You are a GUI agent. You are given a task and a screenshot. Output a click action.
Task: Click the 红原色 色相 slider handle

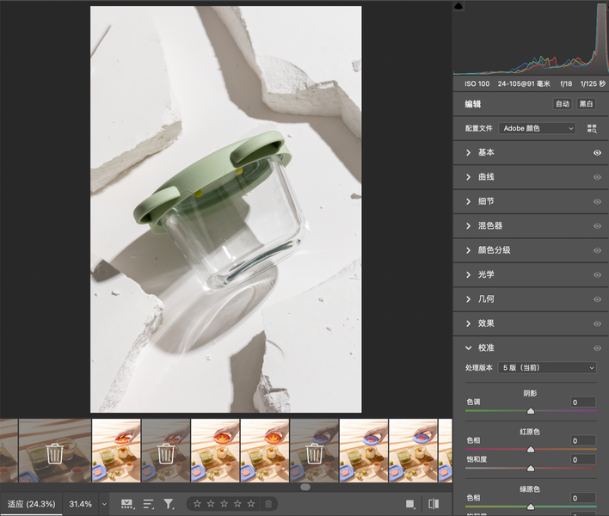pyautogui.click(x=531, y=450)
